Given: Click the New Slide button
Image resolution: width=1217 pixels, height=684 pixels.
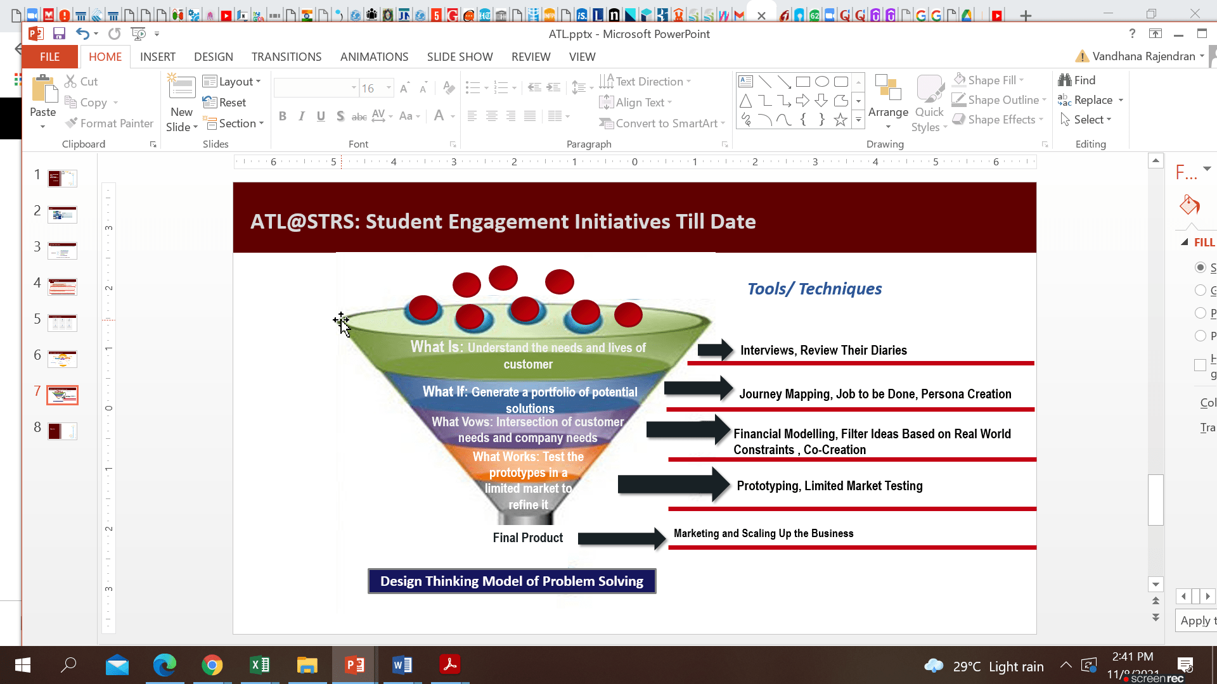Looking at the screenshot, I should (181, 101).
